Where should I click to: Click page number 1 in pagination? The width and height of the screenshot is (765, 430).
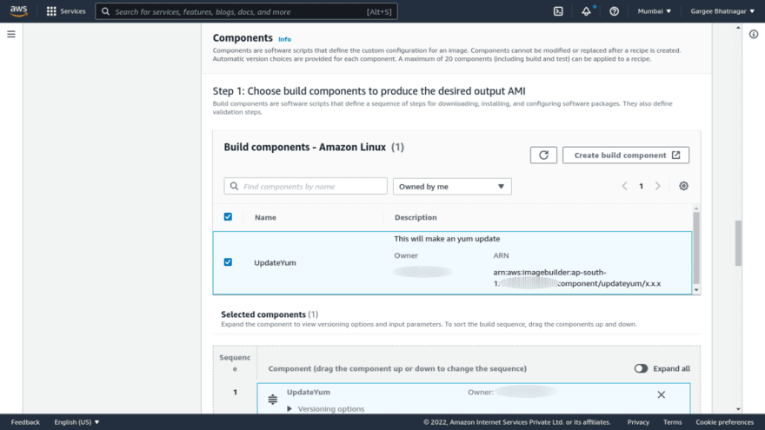click(x=641, y=186)
